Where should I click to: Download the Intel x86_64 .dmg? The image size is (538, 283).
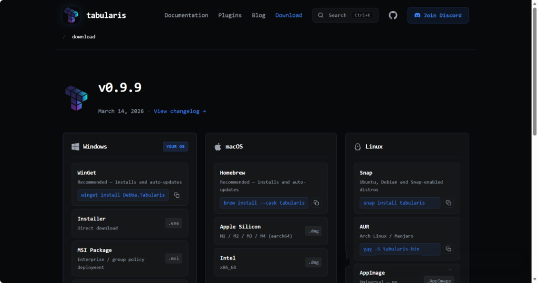313,262
